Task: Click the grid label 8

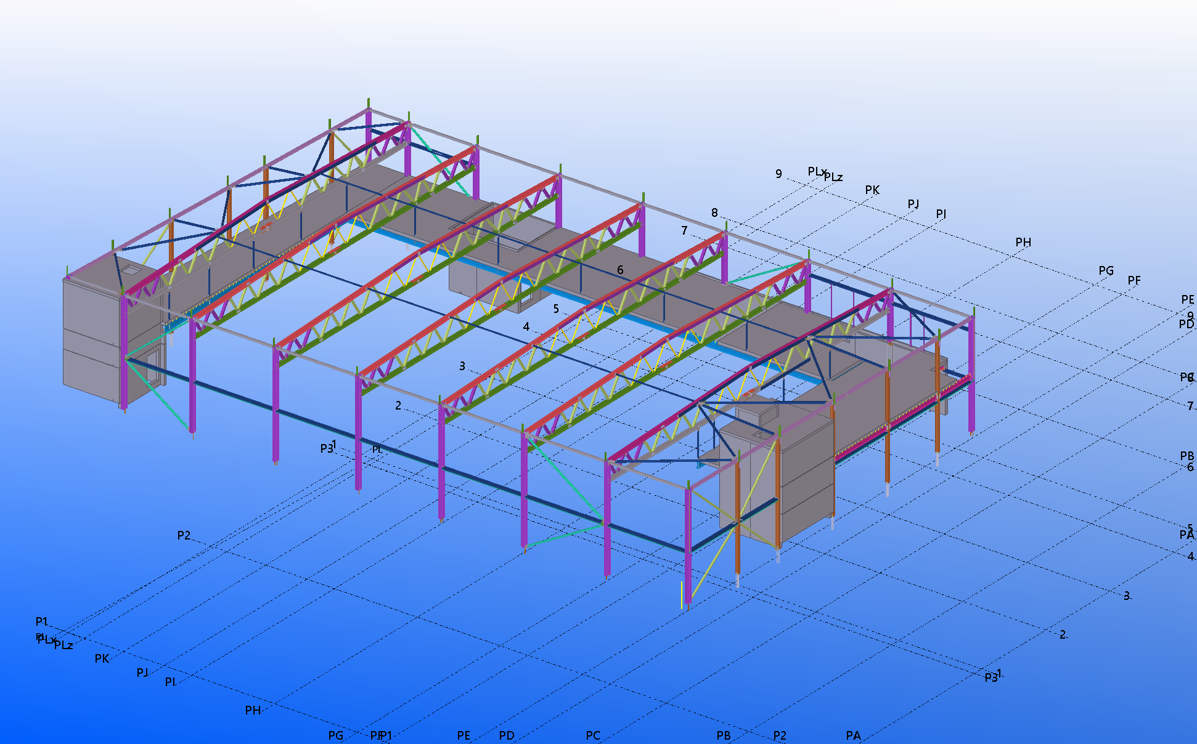Action: coord(714,212)
